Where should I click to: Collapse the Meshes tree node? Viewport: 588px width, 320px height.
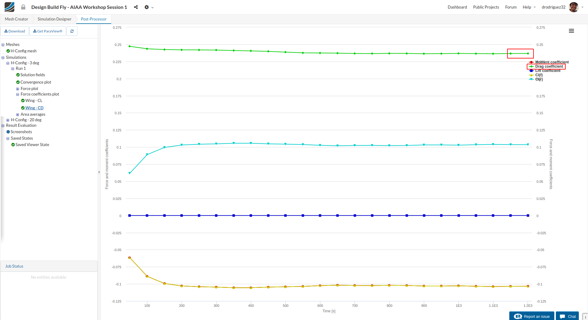click(x=3, y=45)
